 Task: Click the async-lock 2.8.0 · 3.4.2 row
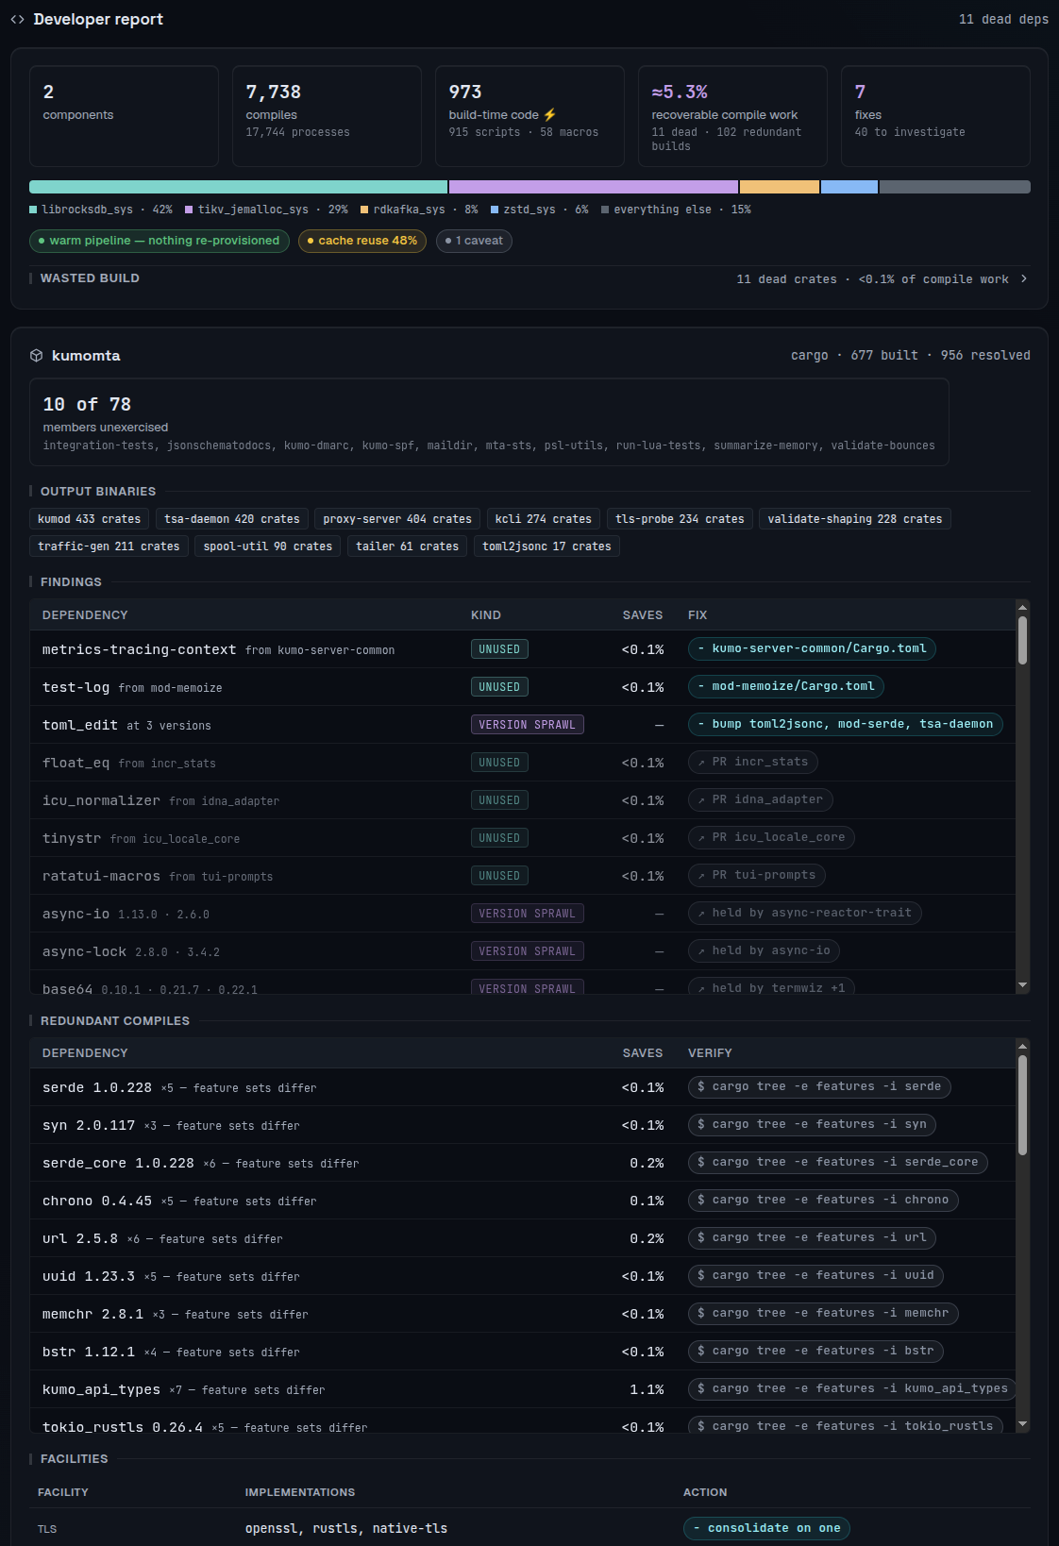[x=522, y=951]
